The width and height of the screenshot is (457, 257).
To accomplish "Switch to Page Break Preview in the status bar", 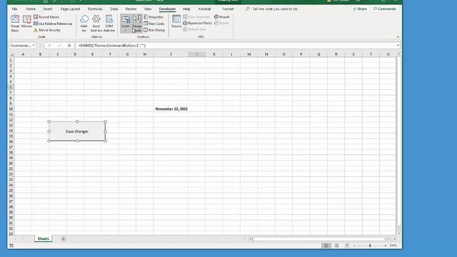I will (347, 246).
